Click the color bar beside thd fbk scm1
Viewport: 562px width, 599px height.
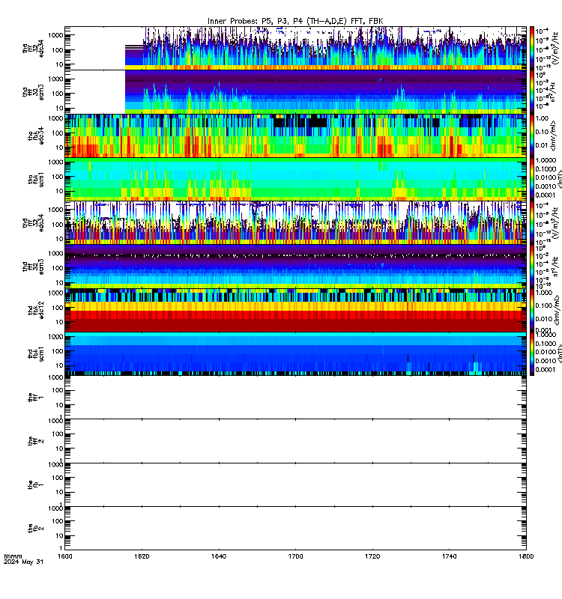pos(532,353)
